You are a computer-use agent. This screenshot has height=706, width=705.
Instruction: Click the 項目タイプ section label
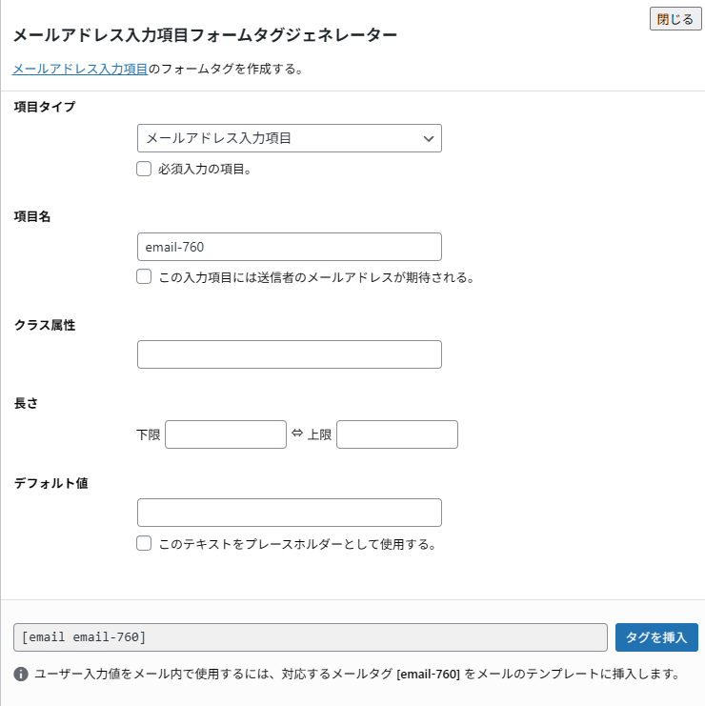pos(45,106)
